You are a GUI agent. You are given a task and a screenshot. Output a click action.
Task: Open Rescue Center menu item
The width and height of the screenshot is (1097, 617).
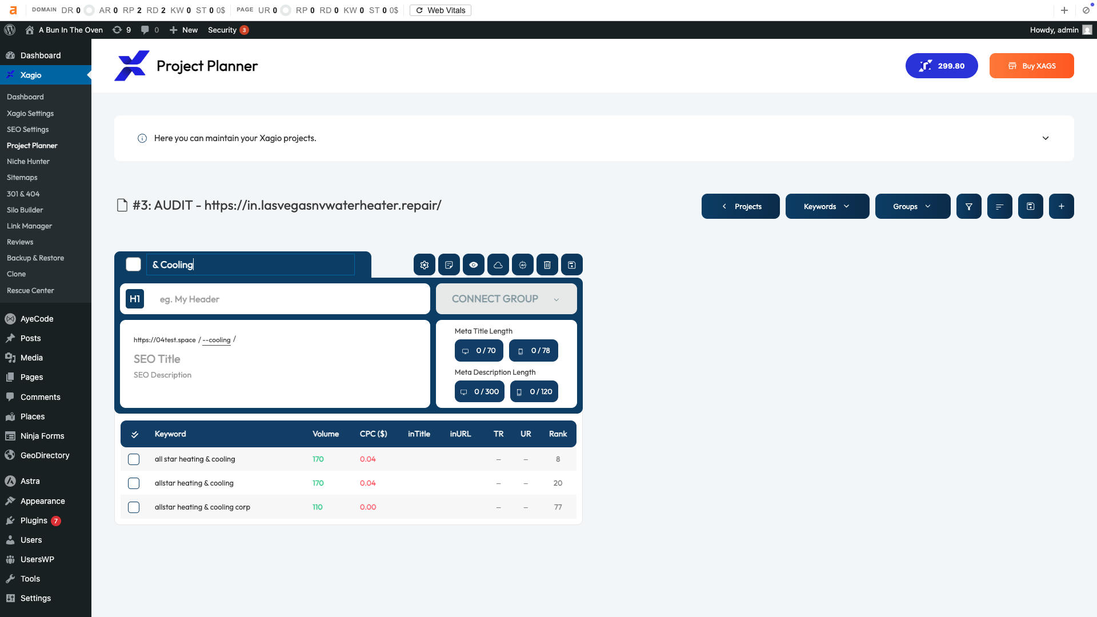tap(30, 291)
